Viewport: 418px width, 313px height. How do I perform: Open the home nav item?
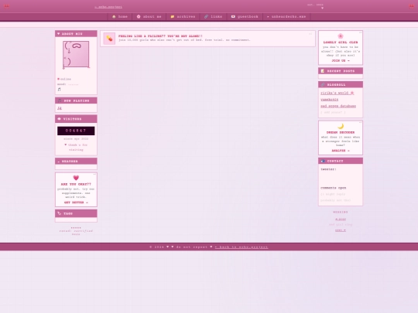[120, 16]
